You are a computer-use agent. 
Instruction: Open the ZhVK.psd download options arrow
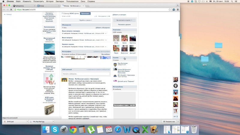[27, 121]
